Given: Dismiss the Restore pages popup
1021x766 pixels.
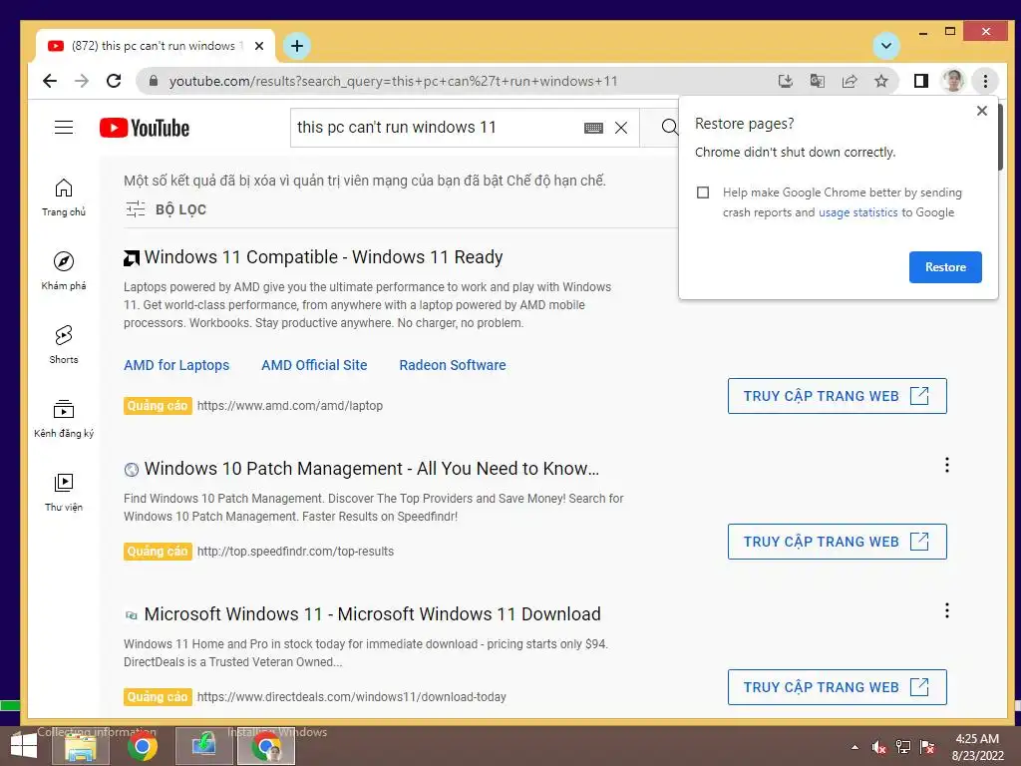Looking at the screenshot, I should coord(982,111).
